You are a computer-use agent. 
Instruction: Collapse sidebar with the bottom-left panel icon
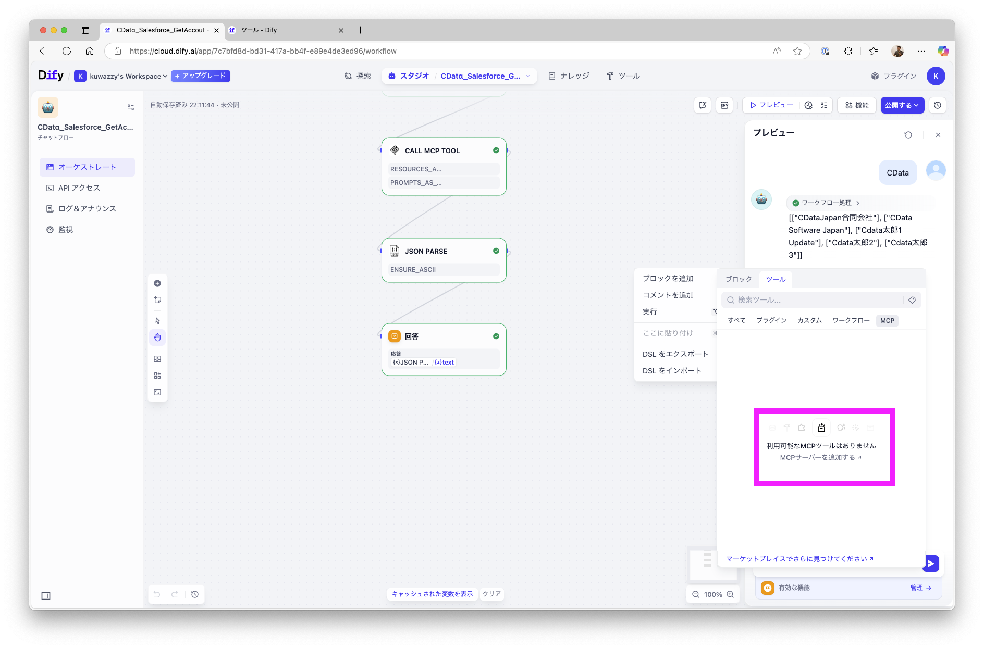tap(46, 596)
